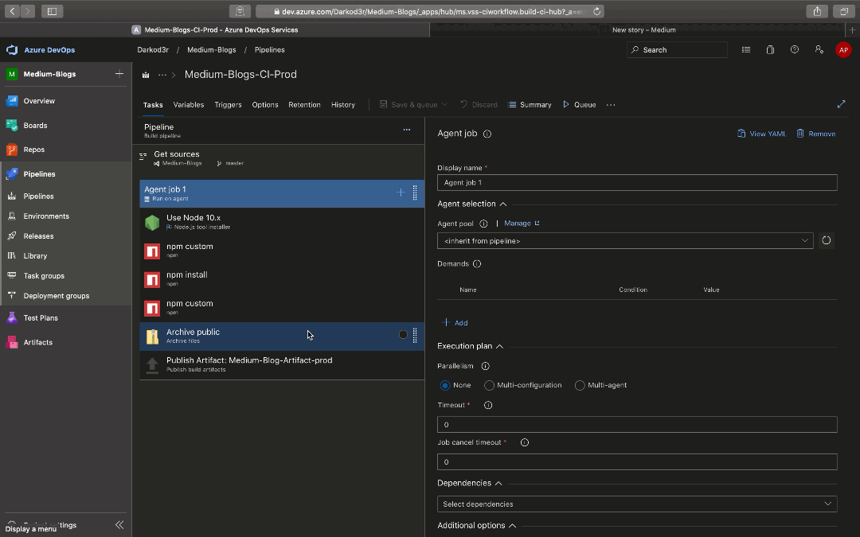Select the Use Node 10.x task
Viewport: 860px width, 537px height.
click(282, 222)
